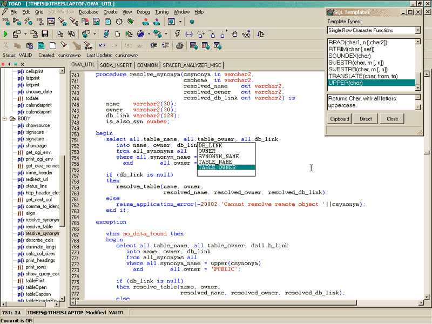Click the find-and-replace flashlight A→B icon
The width and height of the screenshot is (432, 324).
coord(88,46)
